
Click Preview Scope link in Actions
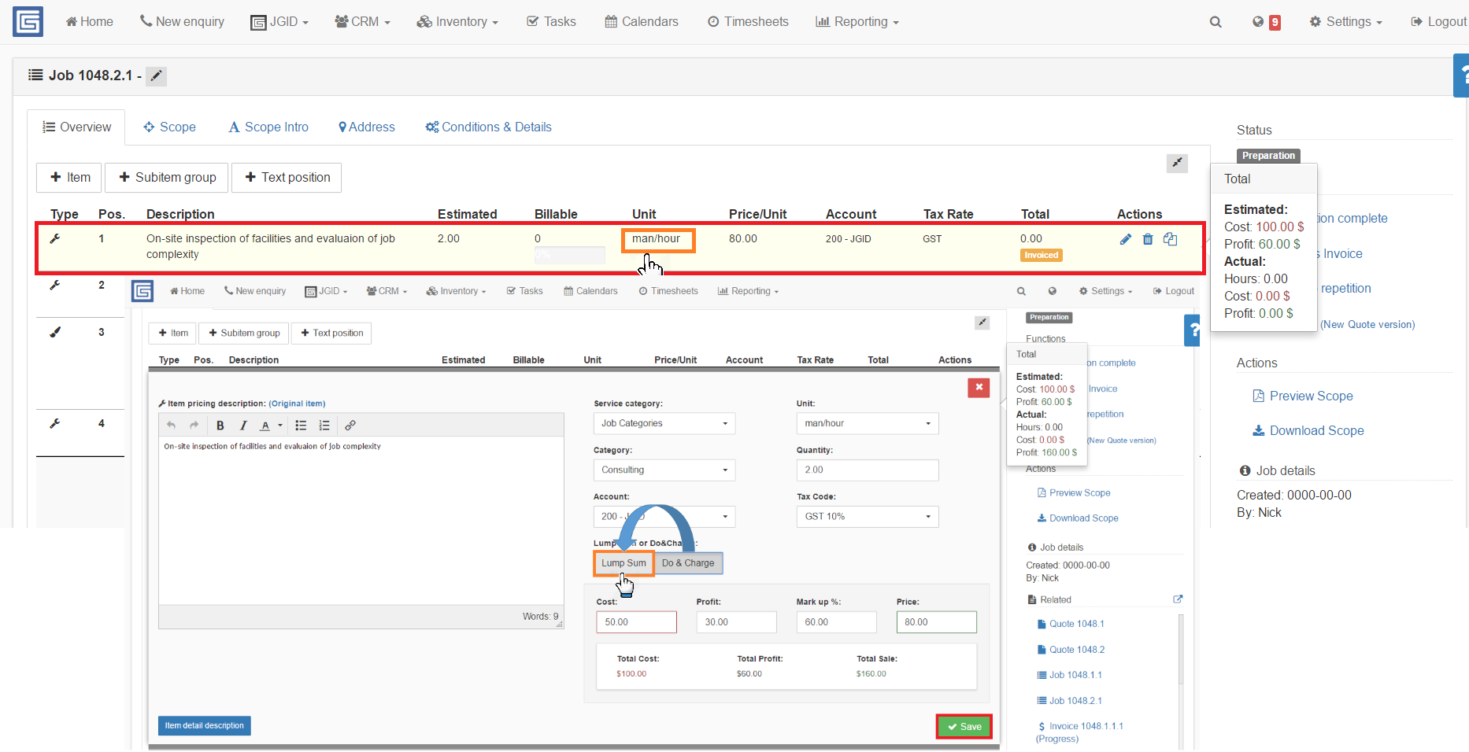click(1303, 396)
